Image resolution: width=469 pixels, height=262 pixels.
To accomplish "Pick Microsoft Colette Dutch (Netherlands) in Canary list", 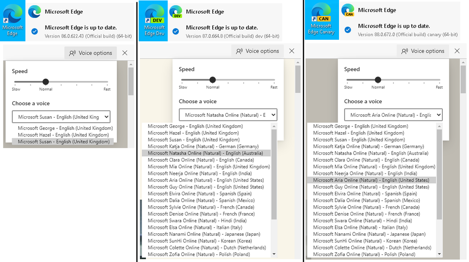I will pyautogui.click(x=372, y=247).
